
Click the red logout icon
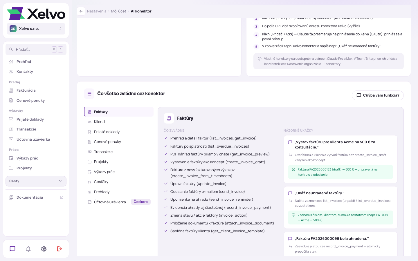pyautogui.click(x=60, y=249)
